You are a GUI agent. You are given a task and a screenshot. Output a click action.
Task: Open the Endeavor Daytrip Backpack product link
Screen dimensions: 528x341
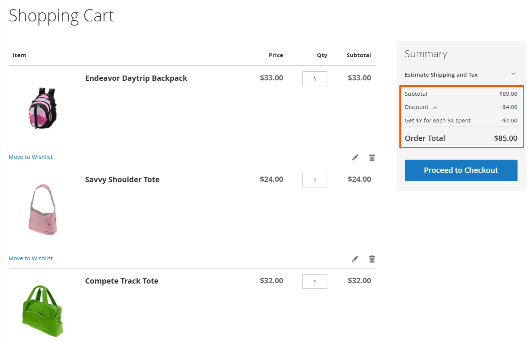click(x=136, y=78)
